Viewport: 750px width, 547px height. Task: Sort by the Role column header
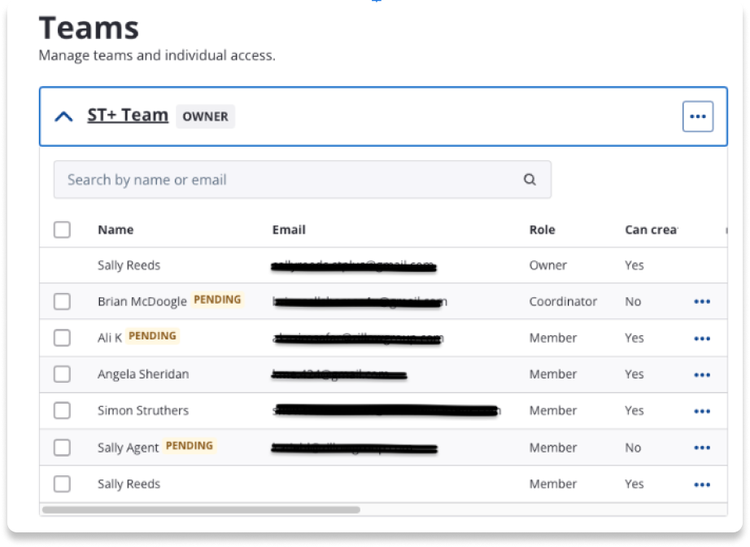[x=542, y=230]
